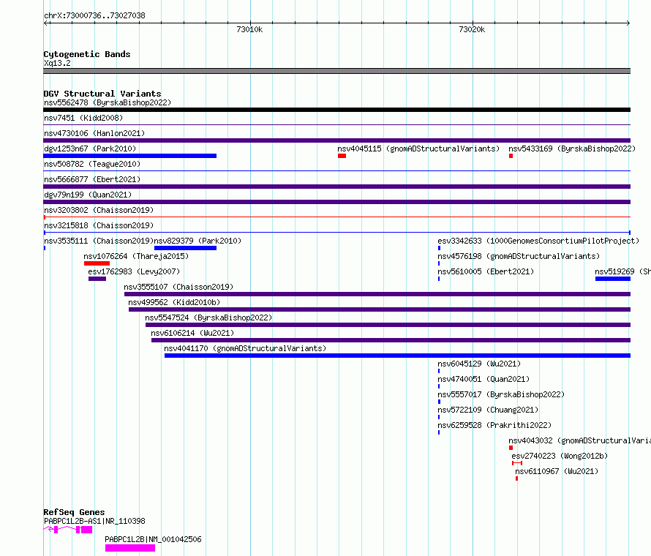
Task: Select nsv5722109 (Chuang2021) label
Action: coord(488,410)
